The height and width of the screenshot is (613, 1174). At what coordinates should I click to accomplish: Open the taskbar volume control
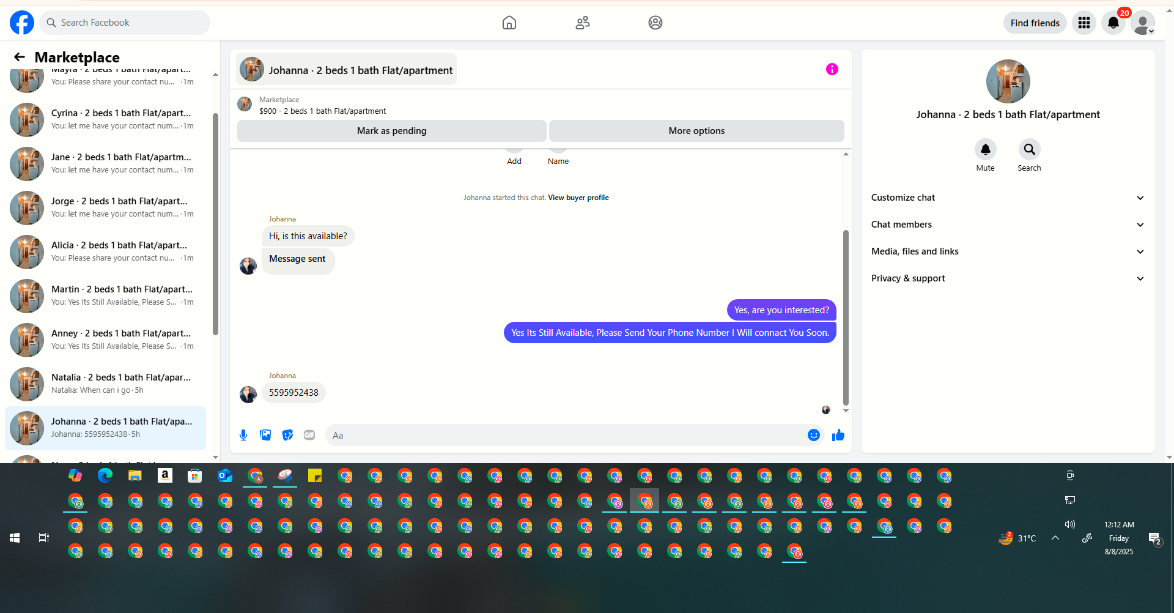click(1070, 524)
